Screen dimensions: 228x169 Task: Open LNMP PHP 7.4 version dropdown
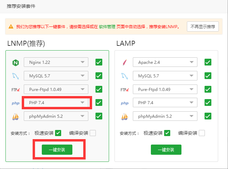[56, 102]
